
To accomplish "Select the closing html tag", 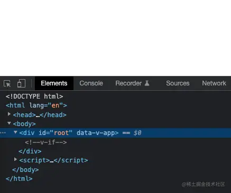I will tap(19, 179).
